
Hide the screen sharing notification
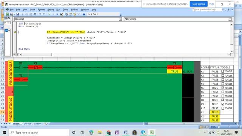pos(211,4)
